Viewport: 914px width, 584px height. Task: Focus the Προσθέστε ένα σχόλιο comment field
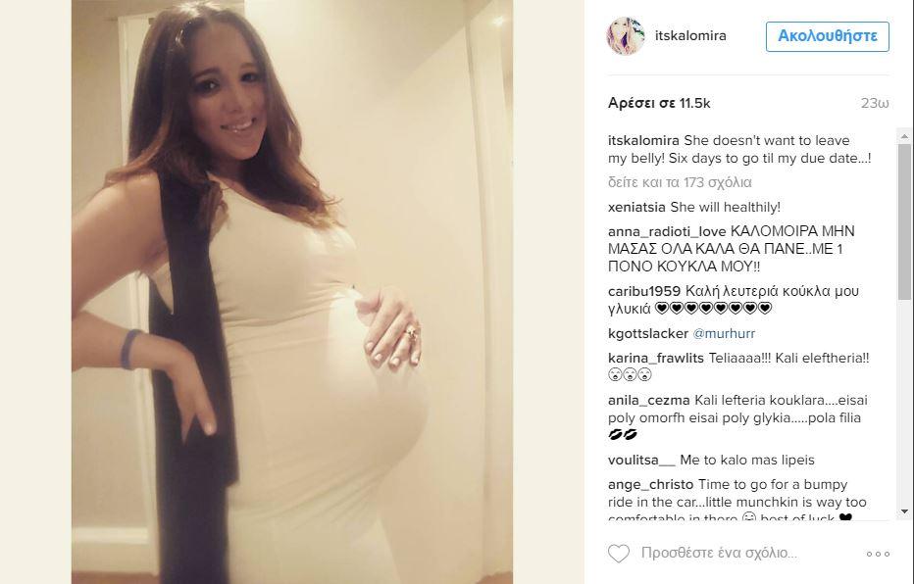(x=719, y=554)
